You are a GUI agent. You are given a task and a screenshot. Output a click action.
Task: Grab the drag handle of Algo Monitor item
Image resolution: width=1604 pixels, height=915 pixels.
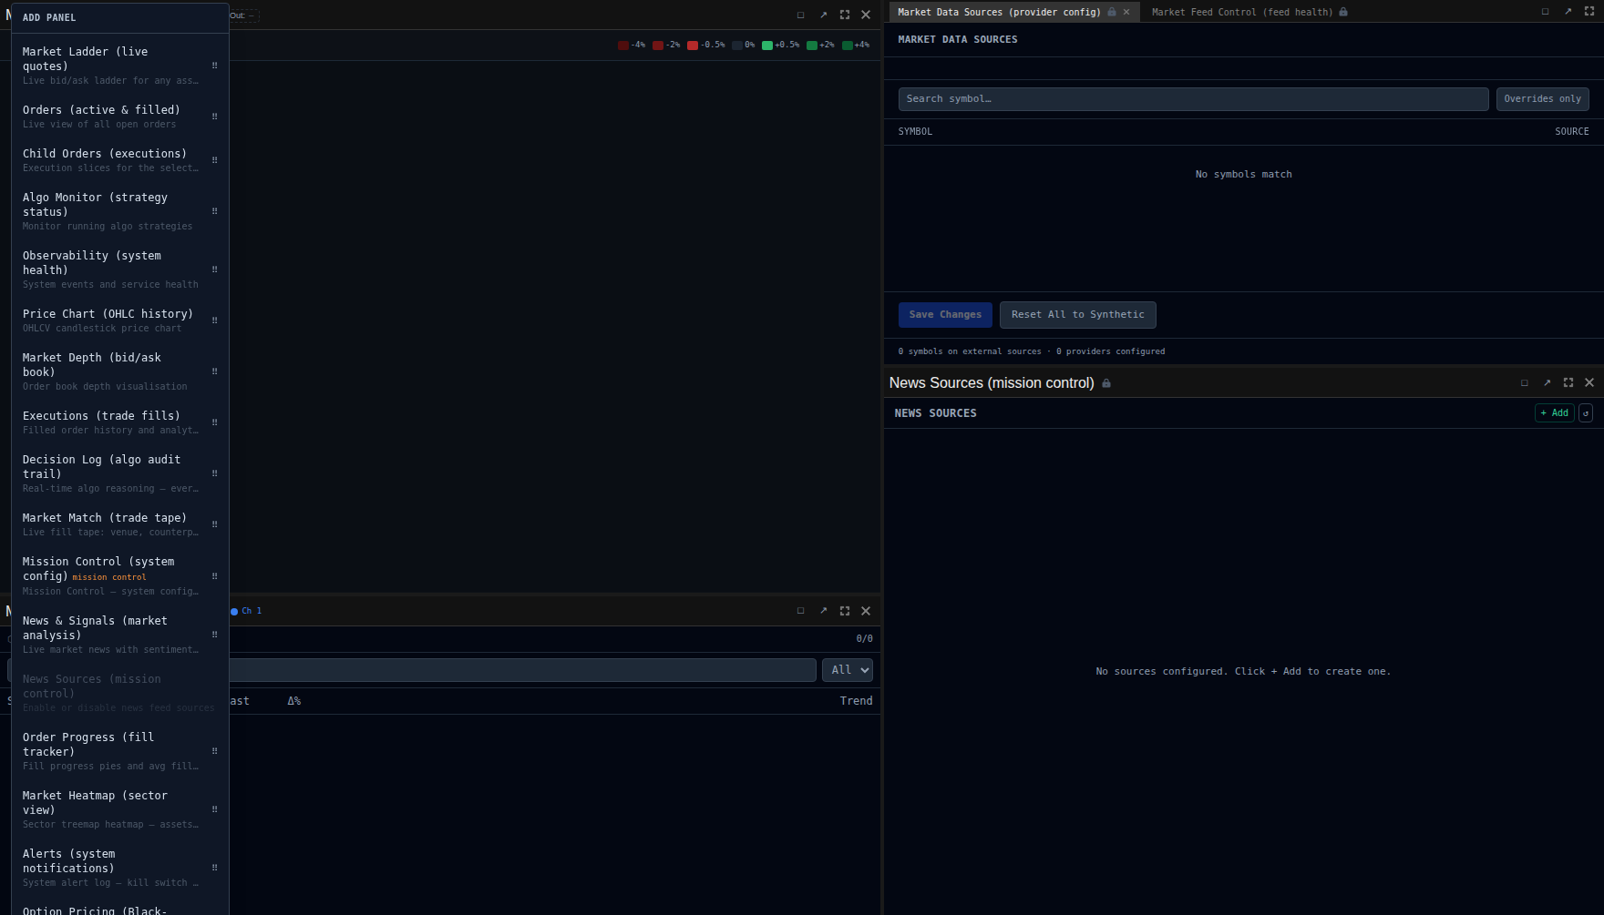click(215, 211)
